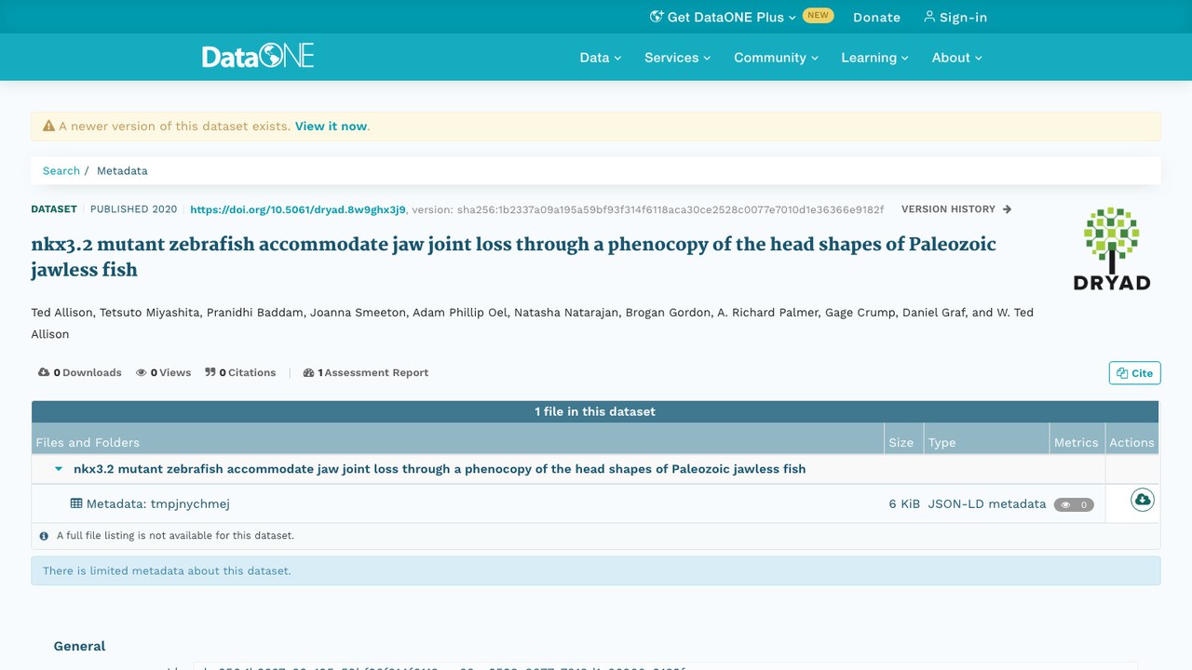
Task: Click the DataONE logo
Action: tap(258, 56)
